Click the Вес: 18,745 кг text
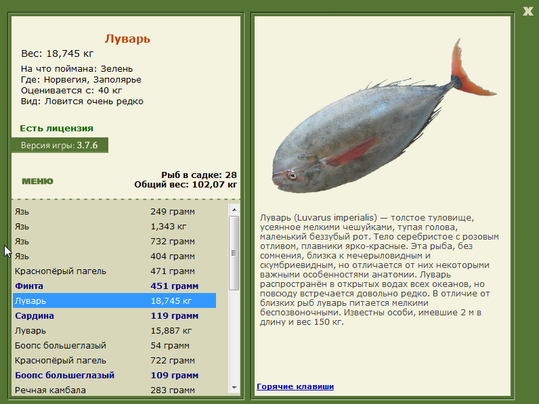 tap(58, 53)
